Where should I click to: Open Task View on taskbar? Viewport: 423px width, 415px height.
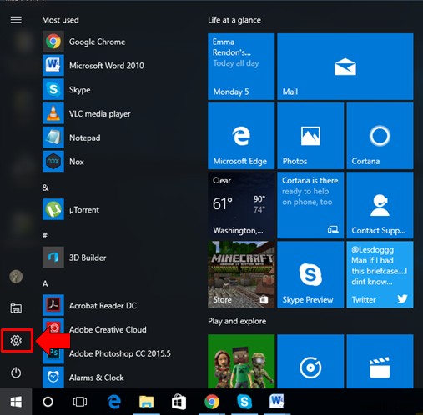[80, 402]
